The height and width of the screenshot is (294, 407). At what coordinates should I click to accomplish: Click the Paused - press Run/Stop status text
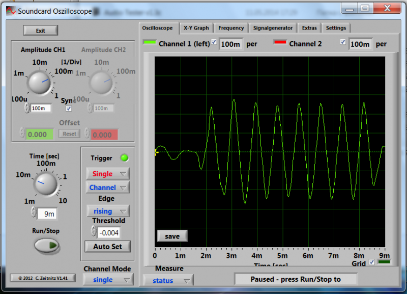click(x=296, y=279)
